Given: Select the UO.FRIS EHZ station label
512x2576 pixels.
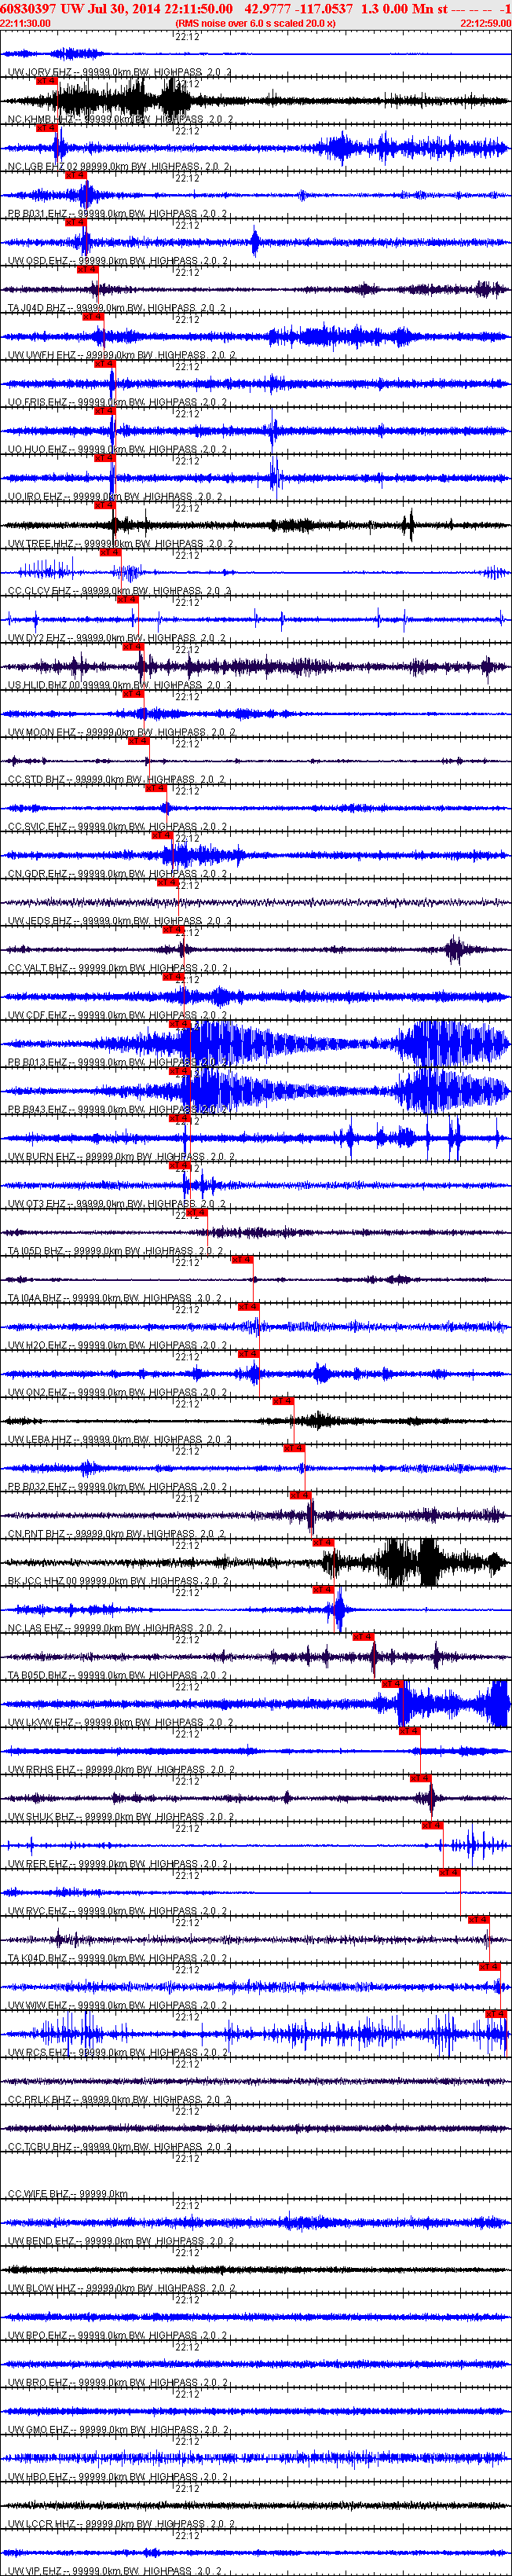Looking at the screenshot, I should 117,402.
